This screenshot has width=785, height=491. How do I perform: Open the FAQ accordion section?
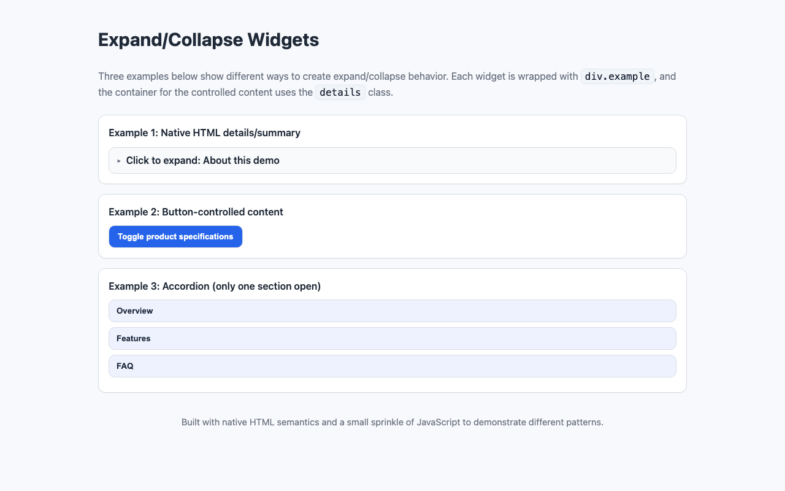click(392, 366)
